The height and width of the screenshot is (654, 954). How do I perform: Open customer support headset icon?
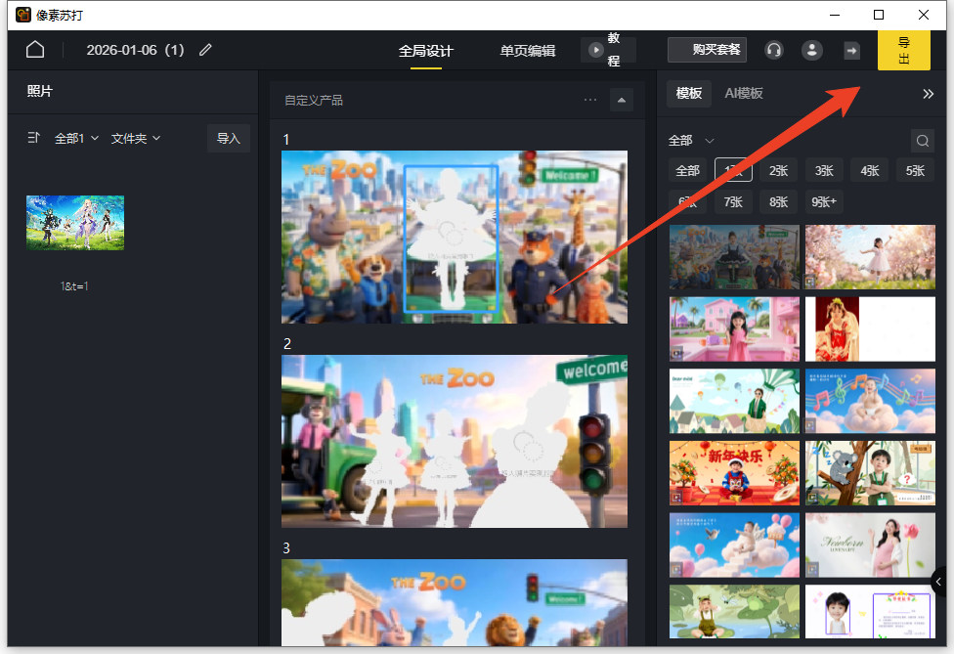(774, 50)
